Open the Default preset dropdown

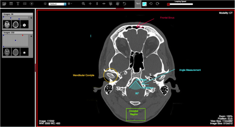tap(57, 4)
